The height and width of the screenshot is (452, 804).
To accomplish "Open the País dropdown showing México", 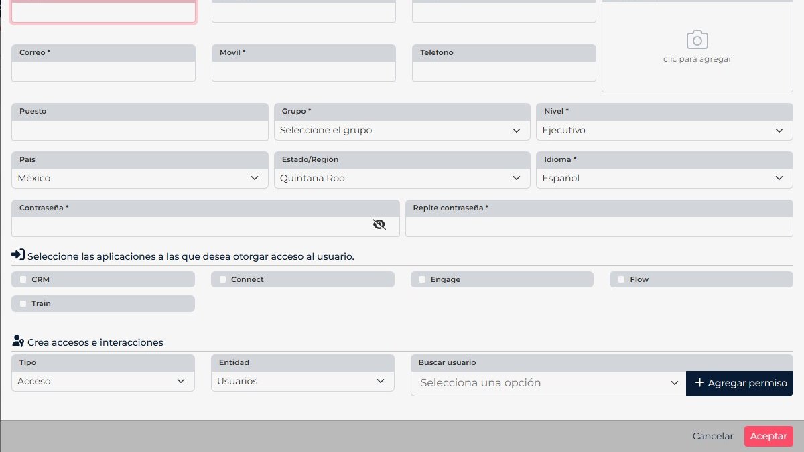I will pos(139,178).
